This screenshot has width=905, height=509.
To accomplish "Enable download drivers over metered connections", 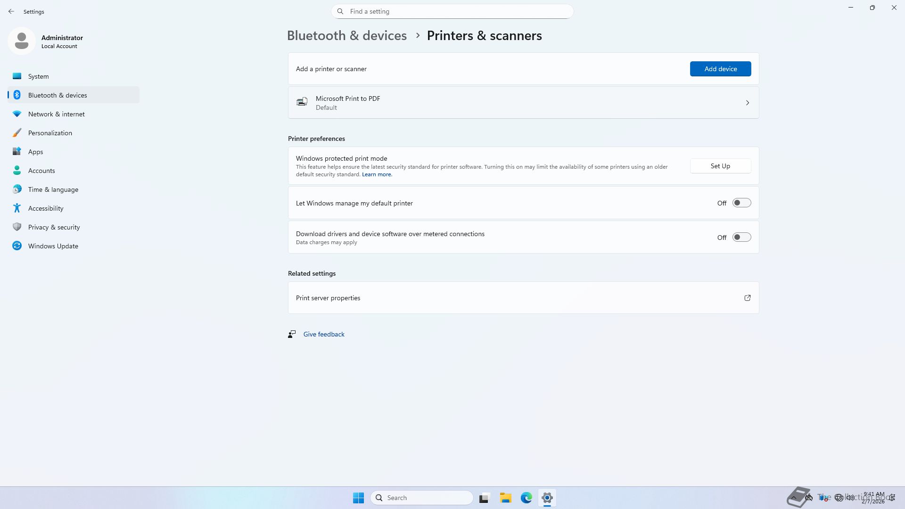I will (741, 238).
